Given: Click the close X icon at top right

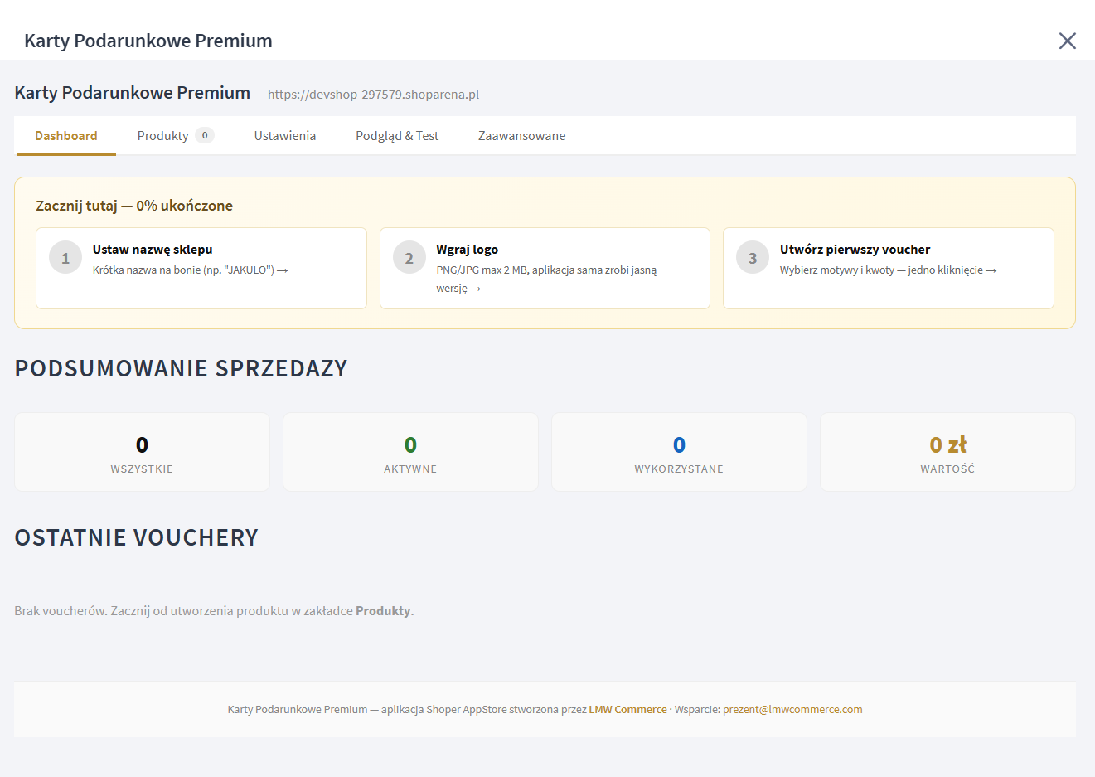Looking at the screenshot, I should coord(1067,40).
